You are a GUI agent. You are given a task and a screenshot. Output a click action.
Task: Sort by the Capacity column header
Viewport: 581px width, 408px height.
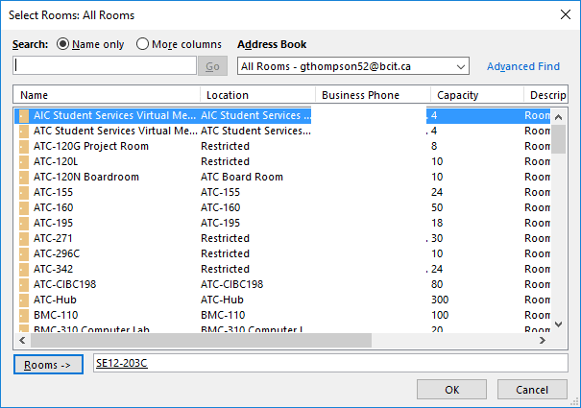pos(477,95)
